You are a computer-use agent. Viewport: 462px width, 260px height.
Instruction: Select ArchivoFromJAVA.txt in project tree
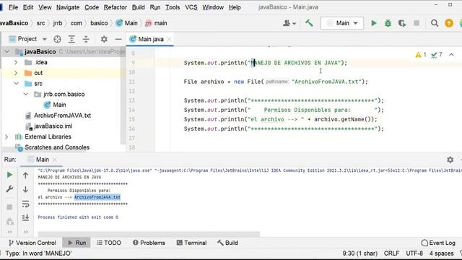[x=58, y=116]
